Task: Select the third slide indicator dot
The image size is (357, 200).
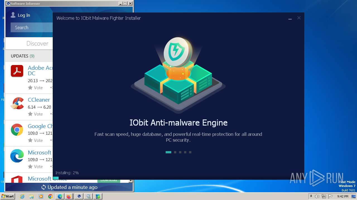Action: click(x=180, y=152)
